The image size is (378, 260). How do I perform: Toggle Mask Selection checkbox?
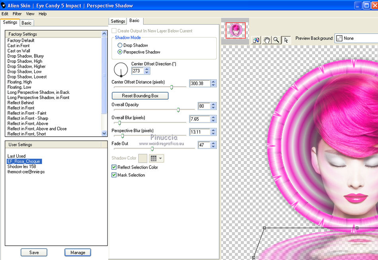coord(114,175)
